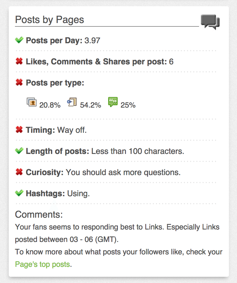Toggle the status for Likes, Comments & Shares
The image size is (237, 283).
pos(19,61)
